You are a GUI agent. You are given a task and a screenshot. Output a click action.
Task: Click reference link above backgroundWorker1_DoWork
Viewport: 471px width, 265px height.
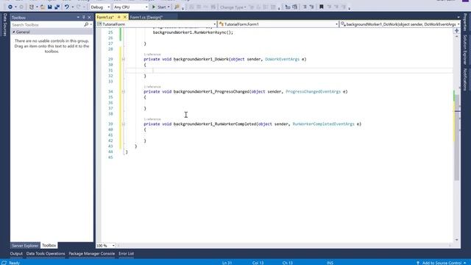[152, 54]
